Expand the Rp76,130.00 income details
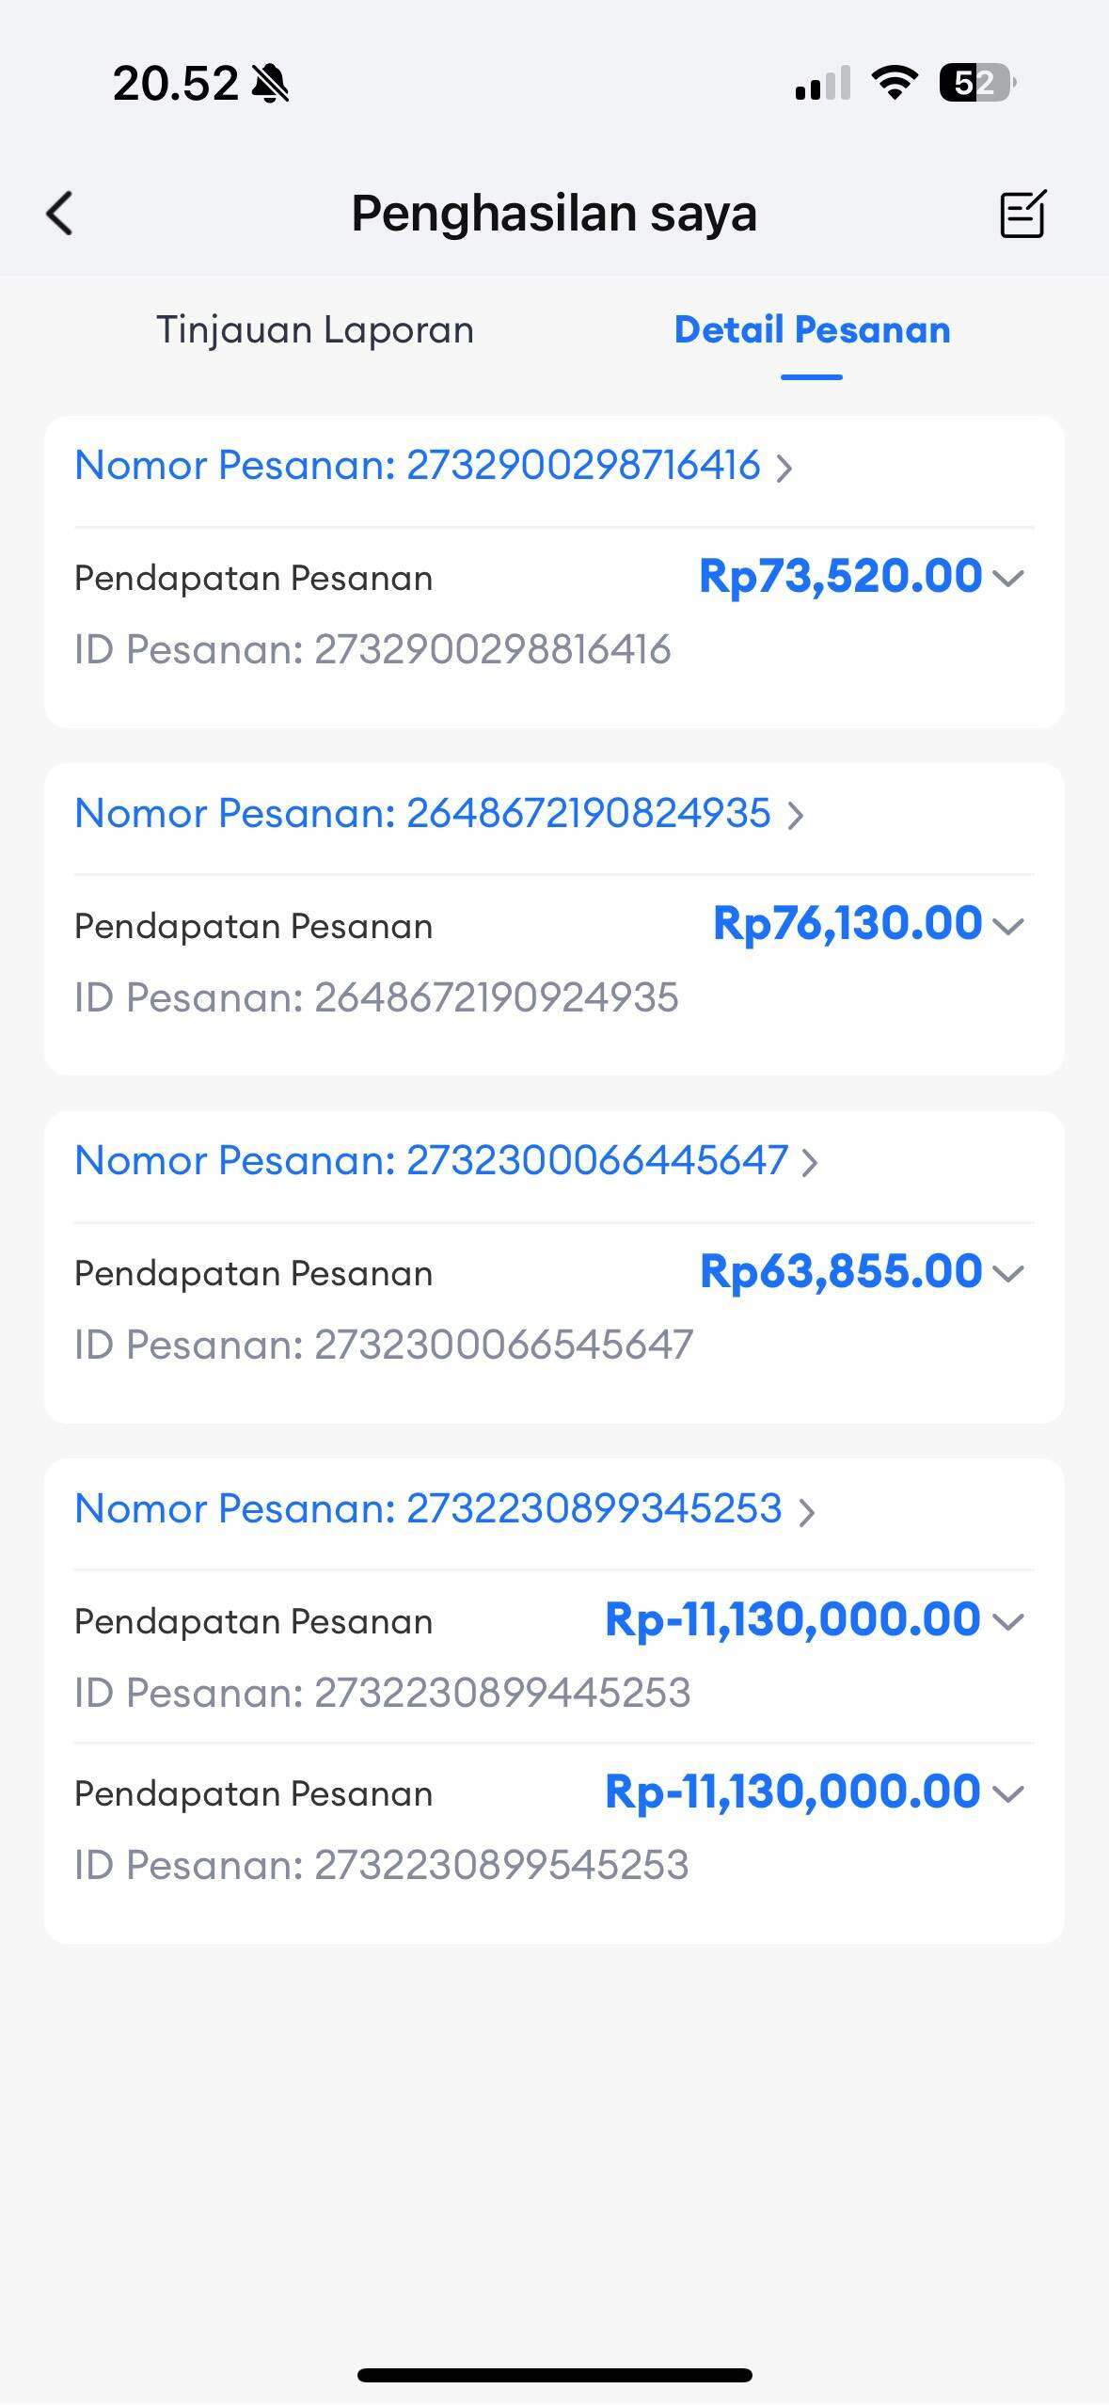1109x2405 pixels. pos(1007,926)
